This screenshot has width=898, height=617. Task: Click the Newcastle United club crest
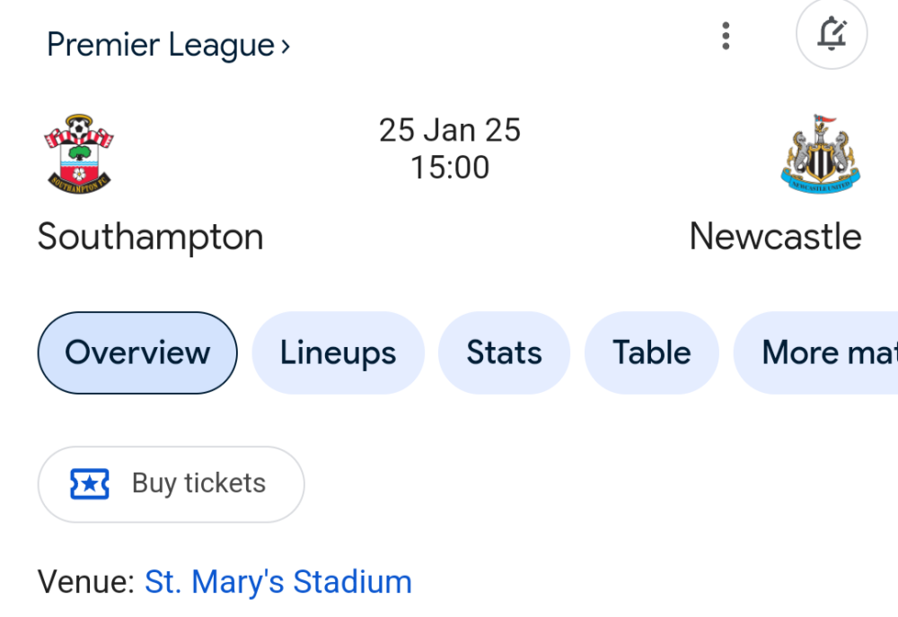[820, 154]
